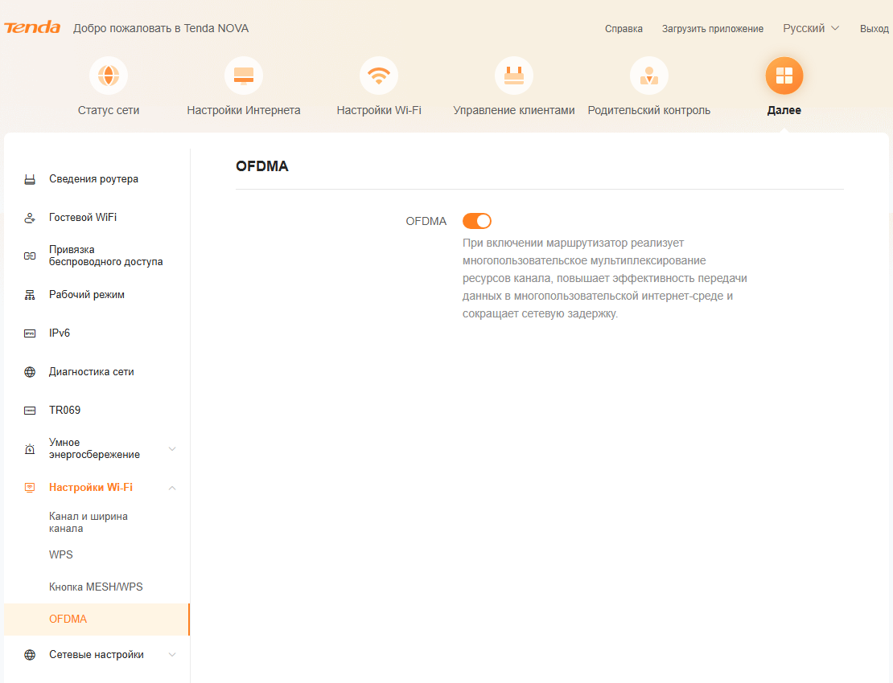Screen dimensions: 893x683
Task: Open Сведения роутера menu item
Action: point(93,179)
